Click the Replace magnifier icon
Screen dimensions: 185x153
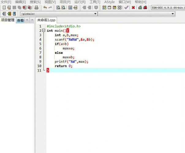63,8
